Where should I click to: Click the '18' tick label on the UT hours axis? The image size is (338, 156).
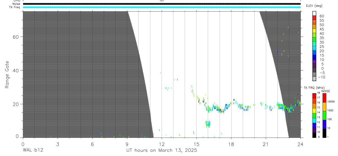click(x=231, y=144)
